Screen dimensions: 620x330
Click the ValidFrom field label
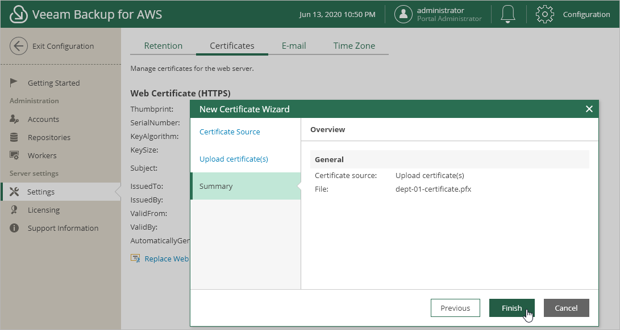click(149, 214)
